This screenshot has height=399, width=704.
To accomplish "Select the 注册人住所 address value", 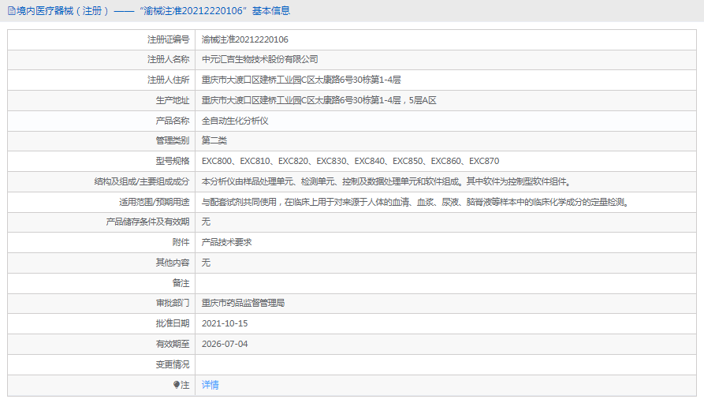I will coord(301,80).
